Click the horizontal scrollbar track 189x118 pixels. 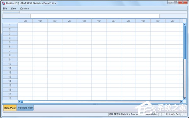click(101, 102)
